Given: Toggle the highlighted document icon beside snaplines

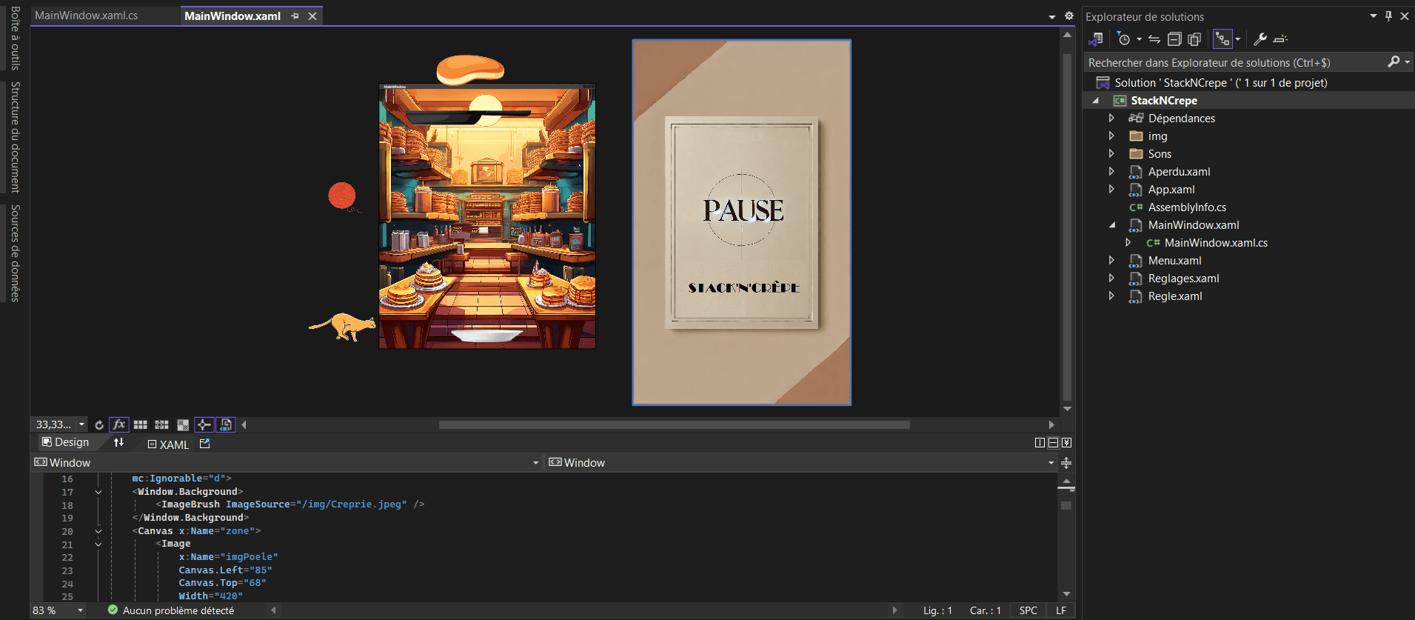Looking at the screenshot, I should pos(226,424).
